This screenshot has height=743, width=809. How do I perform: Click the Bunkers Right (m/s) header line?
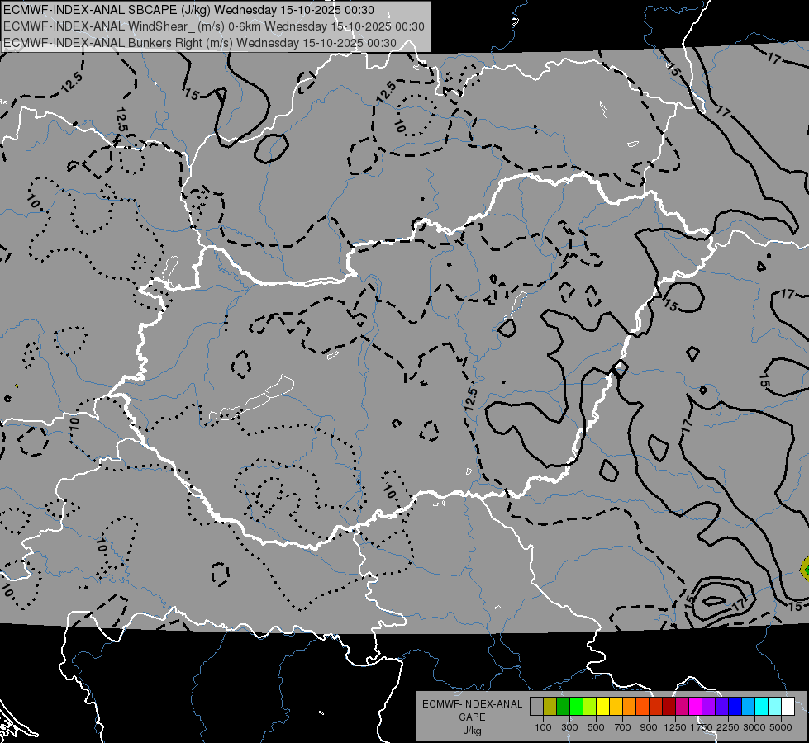click(200, 43)
